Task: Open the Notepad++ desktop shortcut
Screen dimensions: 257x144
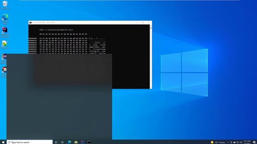Action: pos(5,44)
